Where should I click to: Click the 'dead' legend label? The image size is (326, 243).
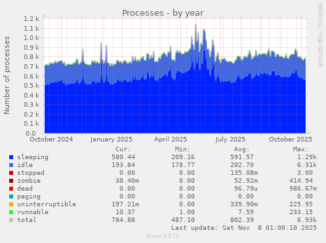click(25, 189)
